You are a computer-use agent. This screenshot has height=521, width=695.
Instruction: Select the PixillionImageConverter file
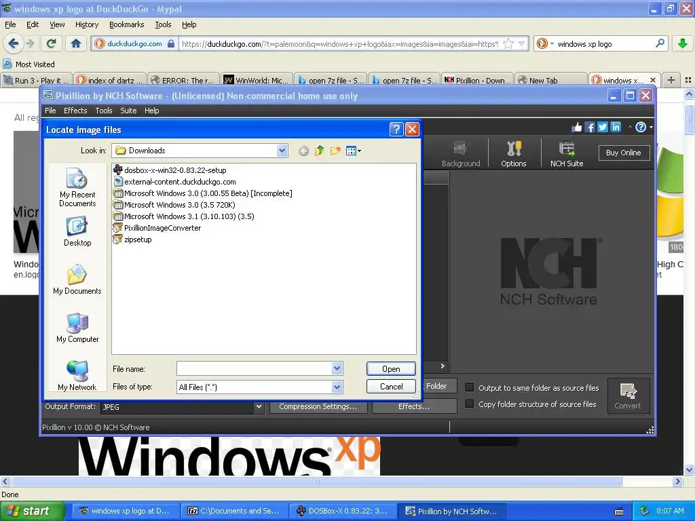point(157,228)
